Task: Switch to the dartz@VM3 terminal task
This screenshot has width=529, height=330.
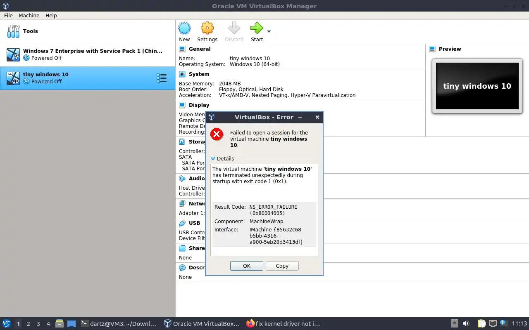Action: coord(119,323)
